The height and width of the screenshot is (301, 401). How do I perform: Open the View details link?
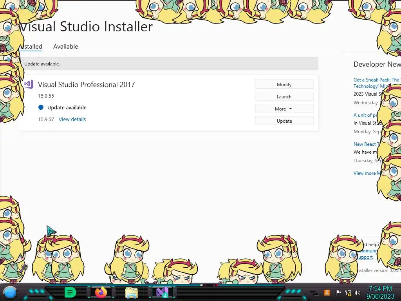click(72, 119)
